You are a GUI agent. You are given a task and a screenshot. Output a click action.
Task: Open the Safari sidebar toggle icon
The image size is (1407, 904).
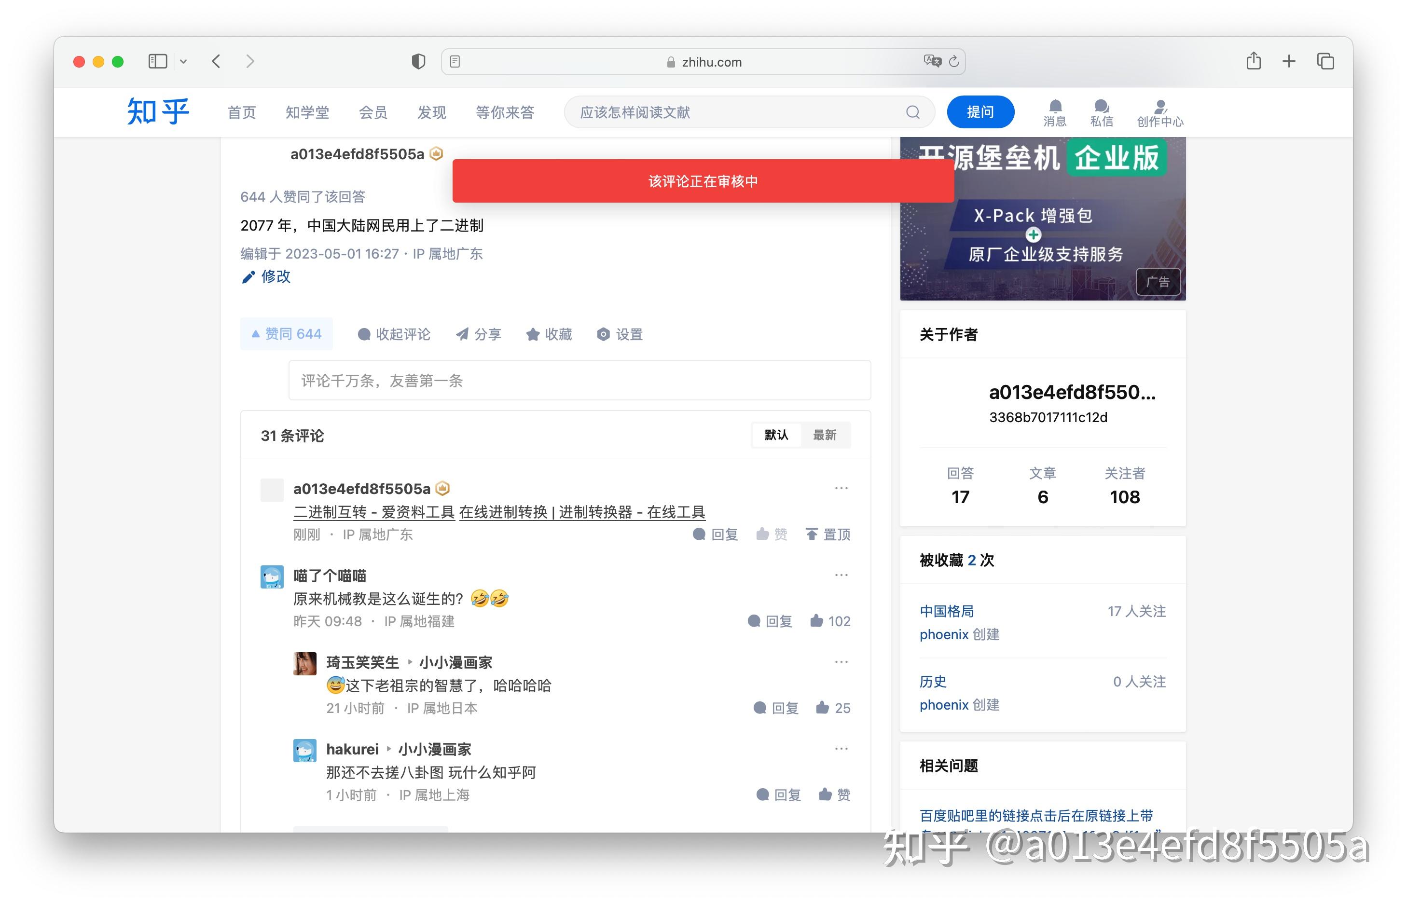[x=157, y=61]
